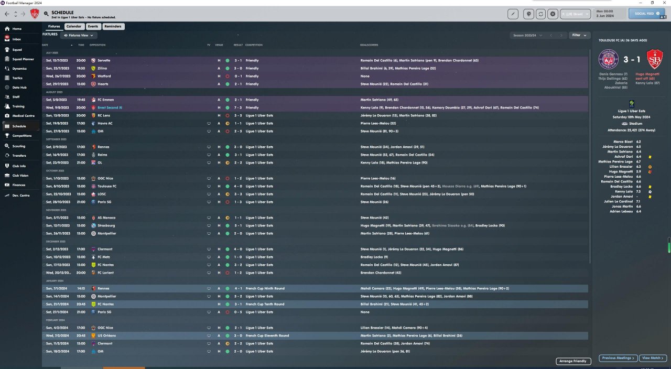Open Data Hub in the sidebar
671x369 pixels.
[21, 88]
